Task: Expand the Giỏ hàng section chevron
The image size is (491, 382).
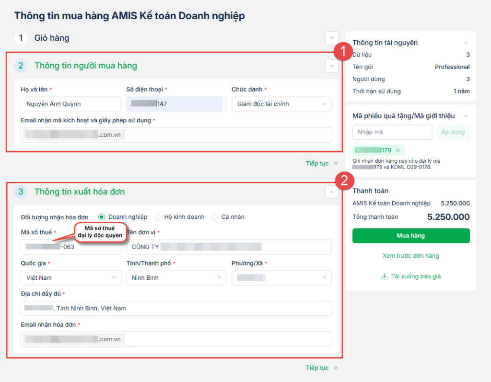Action: tap(332, 38)
